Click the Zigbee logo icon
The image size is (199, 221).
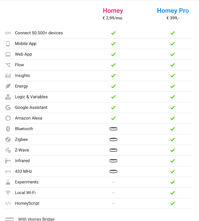click(x=8, y=139)
